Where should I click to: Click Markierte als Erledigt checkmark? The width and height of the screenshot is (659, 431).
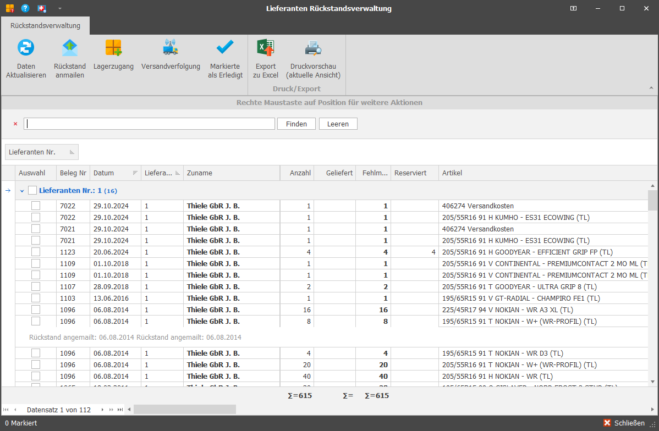point(225,47)
